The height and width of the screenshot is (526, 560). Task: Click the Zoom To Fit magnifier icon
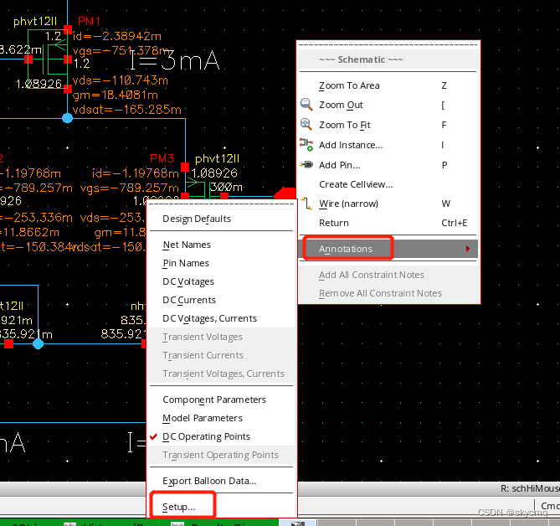tap(306, 125)
